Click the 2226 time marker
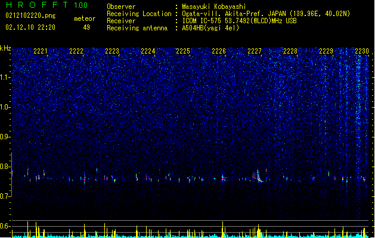Image resolution: width=375 pixels, height=238 pixels. point(219,51)
